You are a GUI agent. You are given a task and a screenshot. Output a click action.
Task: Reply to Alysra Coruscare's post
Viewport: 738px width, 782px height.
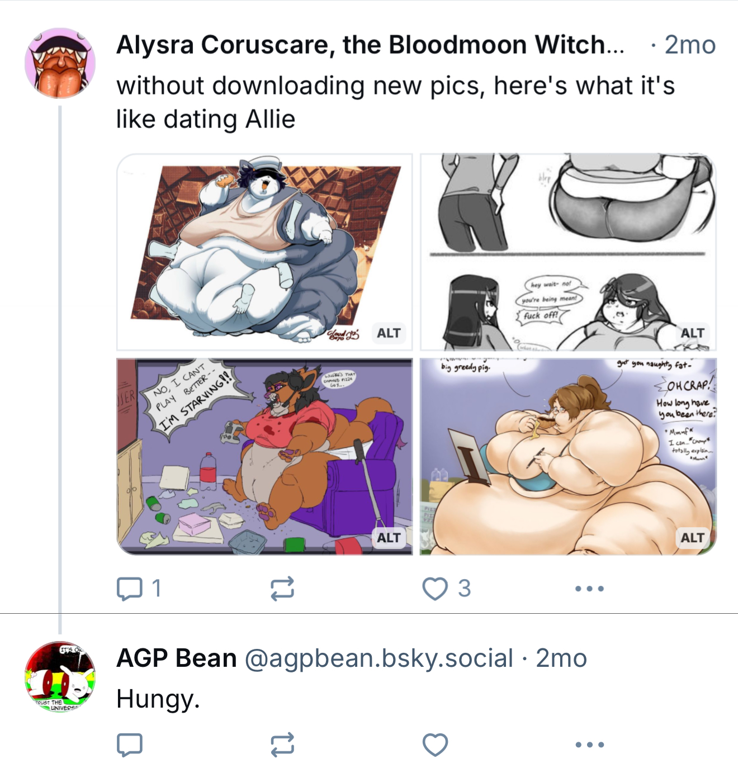pyautogui.click(x=139, y=588)
